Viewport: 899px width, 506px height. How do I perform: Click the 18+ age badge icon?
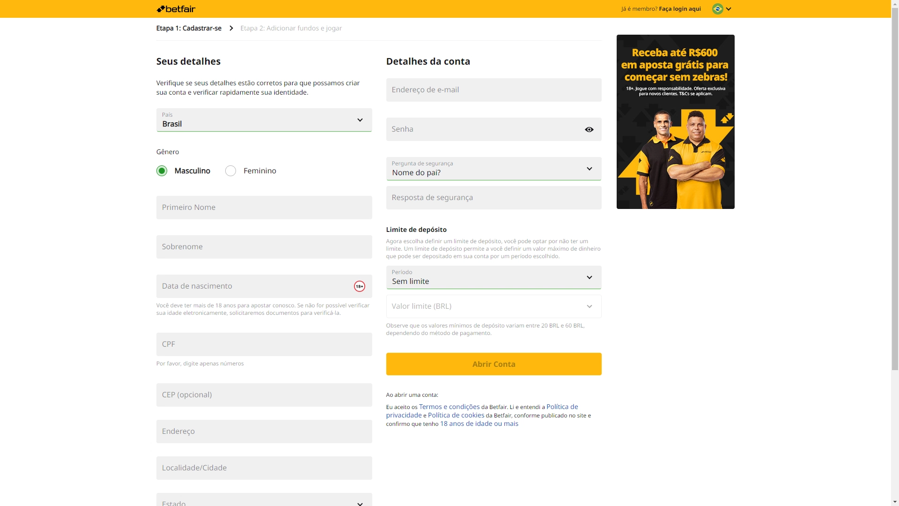click(x=359, y=286)
